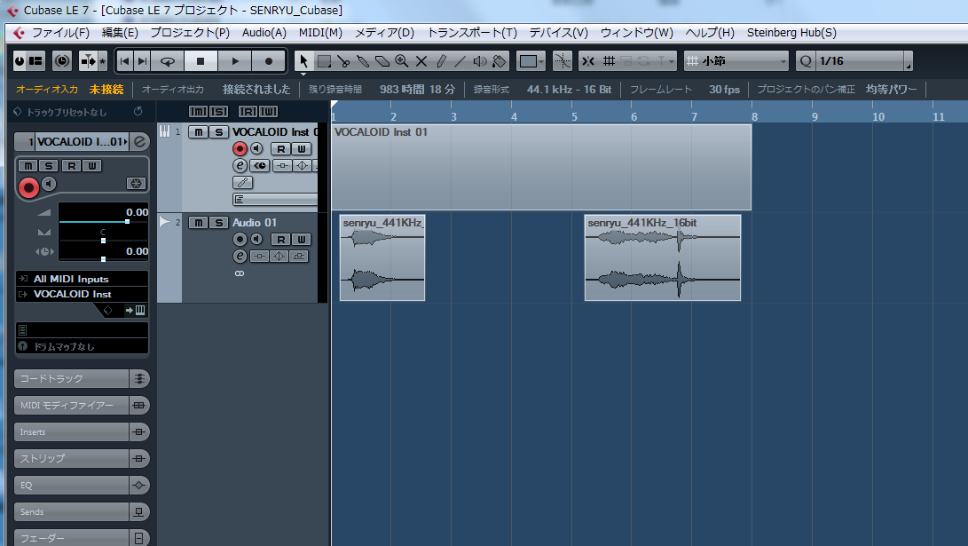The width and height of the screenshot is (968, 546).
Task: Select the Mute X tool
Action: click(x=421, y=61)
